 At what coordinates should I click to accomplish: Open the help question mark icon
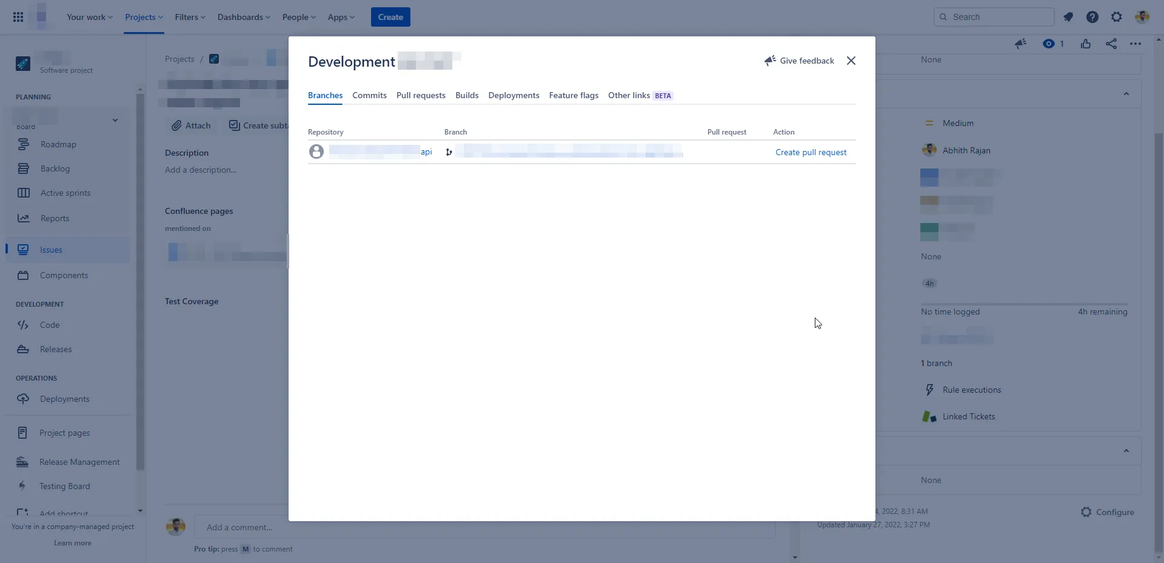pos(1092,17)
